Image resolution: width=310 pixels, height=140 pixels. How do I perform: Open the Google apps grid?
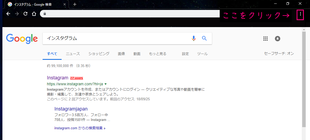pos(266,39)
